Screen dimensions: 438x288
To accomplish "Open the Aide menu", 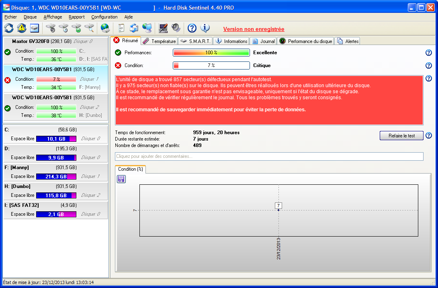I will (129, 17).
